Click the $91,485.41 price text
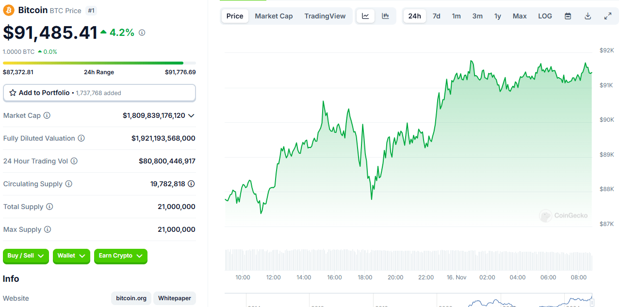Image resolution: width=621 pixels, height=307 pixels. (50, 32)
